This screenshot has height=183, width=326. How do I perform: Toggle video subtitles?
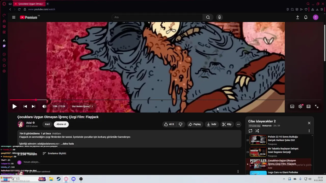point(292,106)
